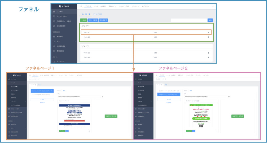Open the three-dot menu for ファネル1 row

[x=208, y=33]
